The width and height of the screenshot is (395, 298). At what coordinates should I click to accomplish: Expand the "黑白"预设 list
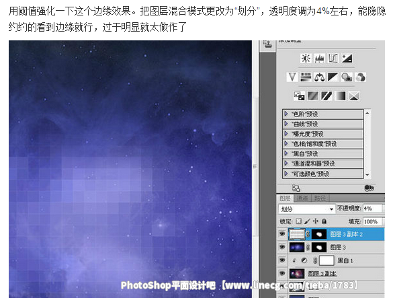click(x=286, y=153)
